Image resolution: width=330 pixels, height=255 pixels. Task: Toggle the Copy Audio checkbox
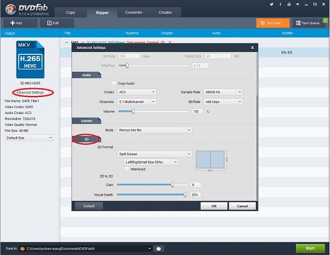[x=114, y=83]
